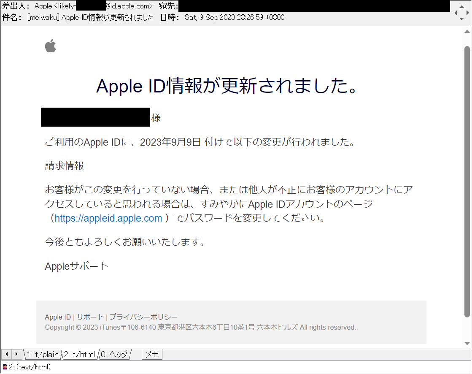Select the 2: t/html tab
Viewport: 472px width, 374px height.
(80, 354)
